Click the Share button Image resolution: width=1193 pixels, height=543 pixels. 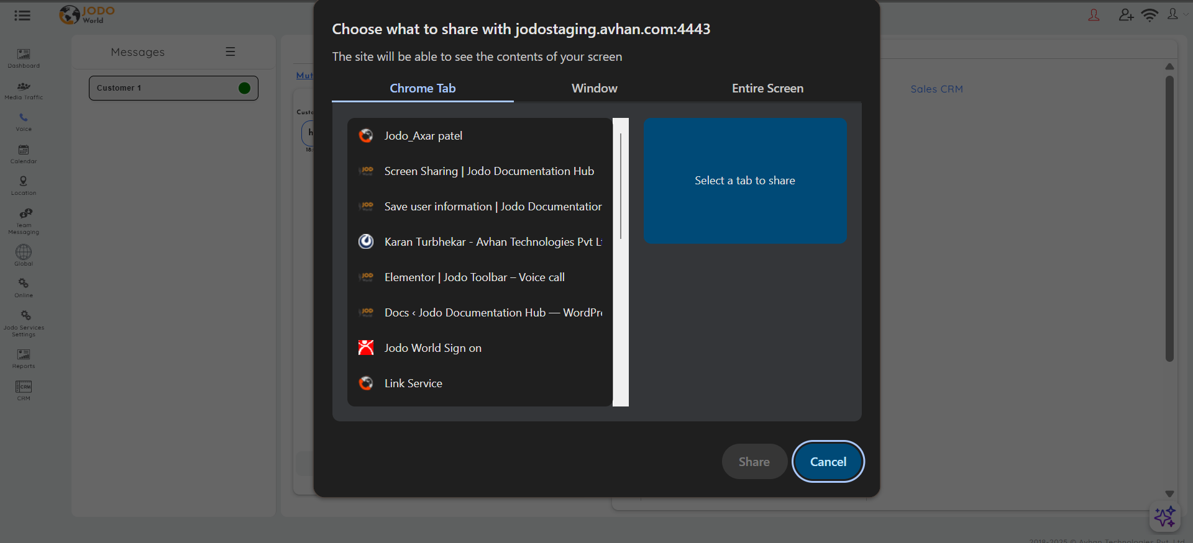[754, 462]
